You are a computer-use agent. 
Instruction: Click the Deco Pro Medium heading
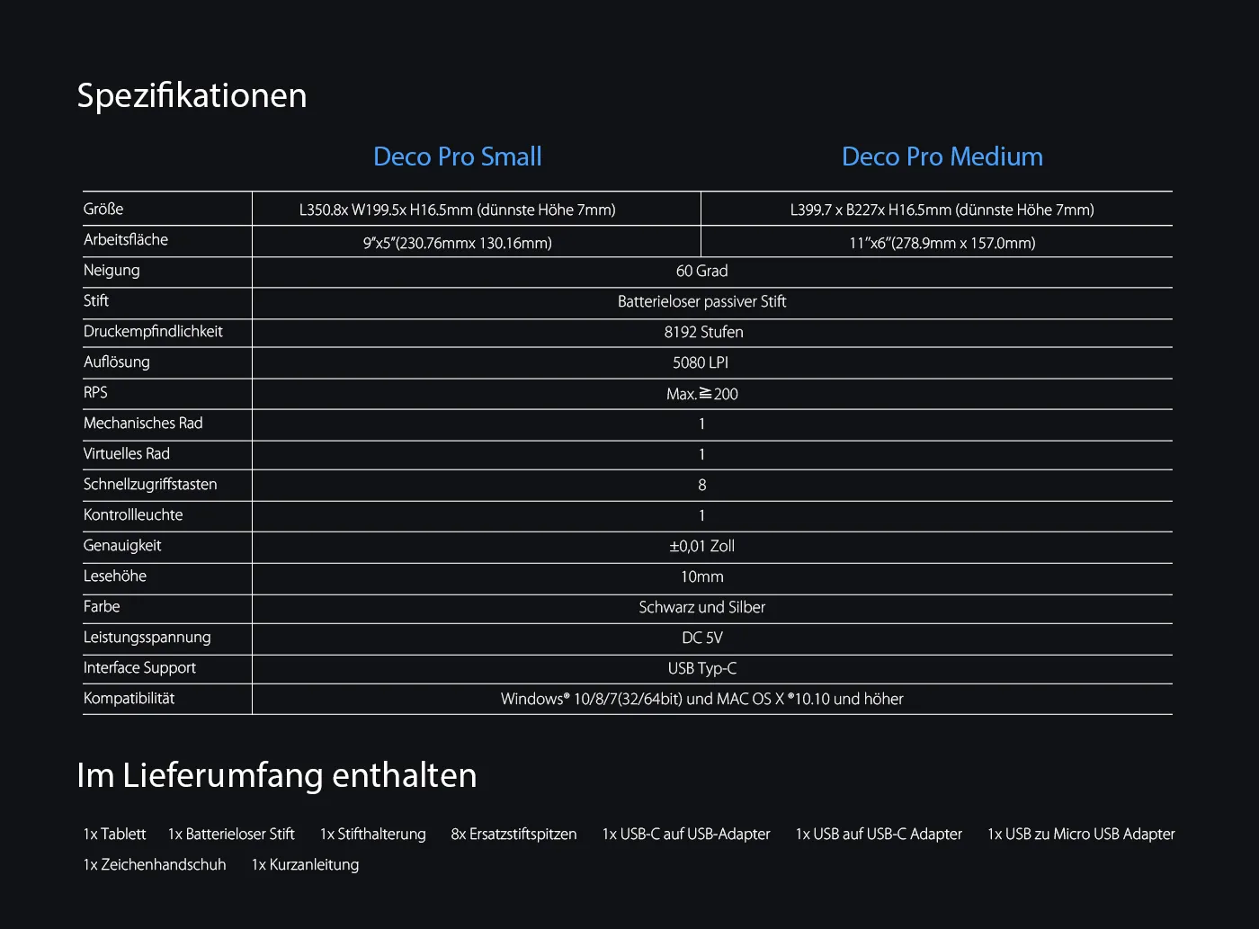942,156
